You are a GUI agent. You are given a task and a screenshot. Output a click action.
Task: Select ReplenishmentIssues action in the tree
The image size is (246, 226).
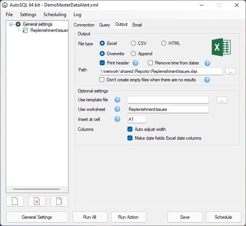pyautogui.click(x=49, y=30)
